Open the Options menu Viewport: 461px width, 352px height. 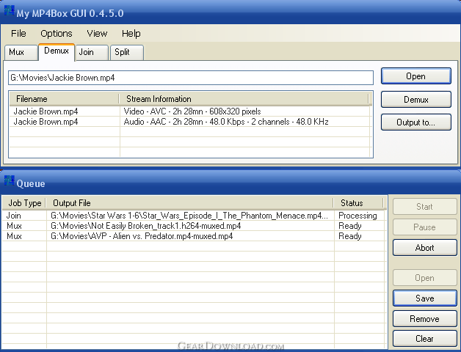[x=56, y=34]
